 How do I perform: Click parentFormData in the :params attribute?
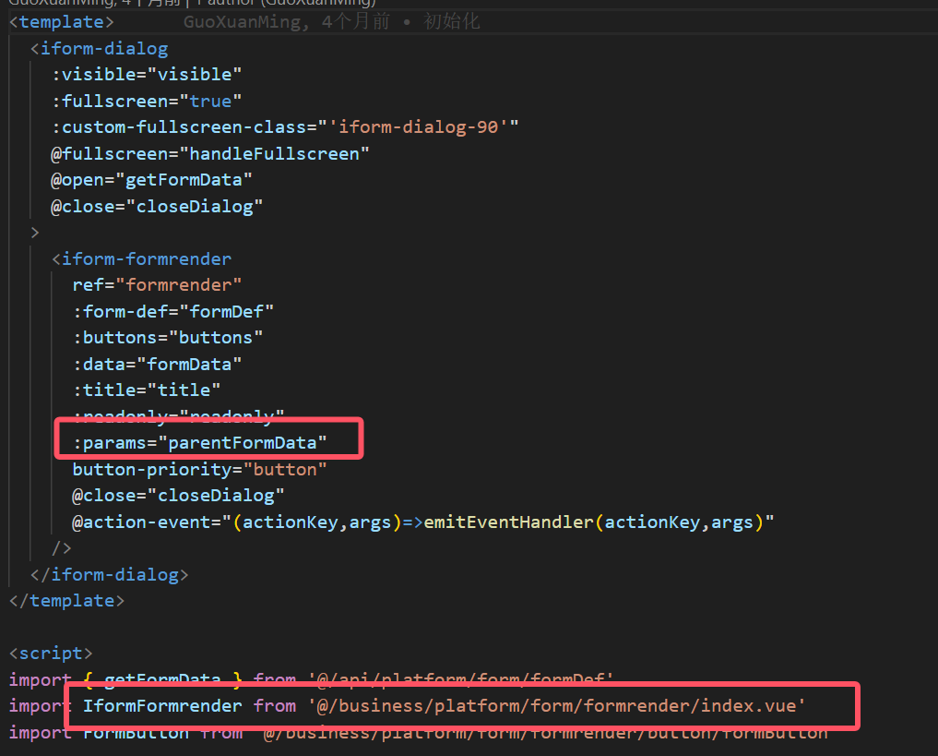pos(247,442)
